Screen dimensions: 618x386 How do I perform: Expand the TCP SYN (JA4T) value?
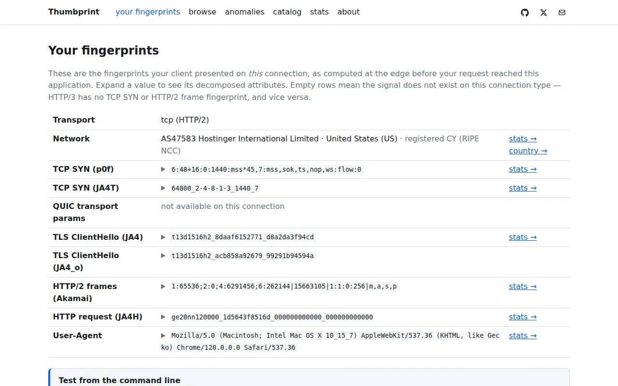tap(163, 188)
